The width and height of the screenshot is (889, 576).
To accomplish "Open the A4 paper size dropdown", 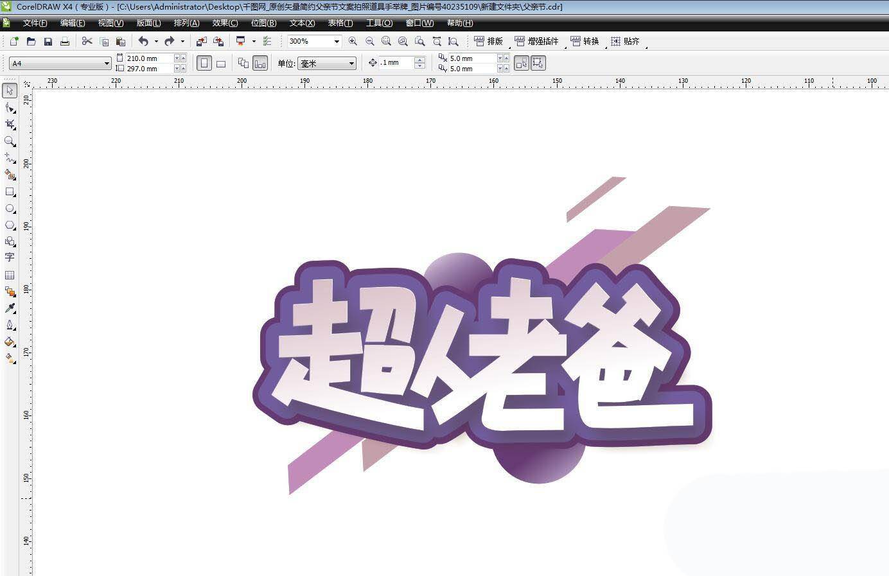I will (107, 64).
